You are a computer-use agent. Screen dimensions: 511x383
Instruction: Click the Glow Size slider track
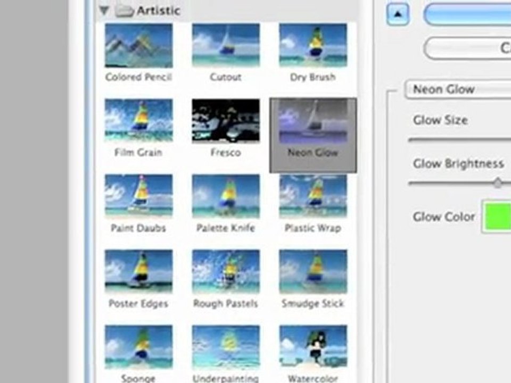coord(459,140)
